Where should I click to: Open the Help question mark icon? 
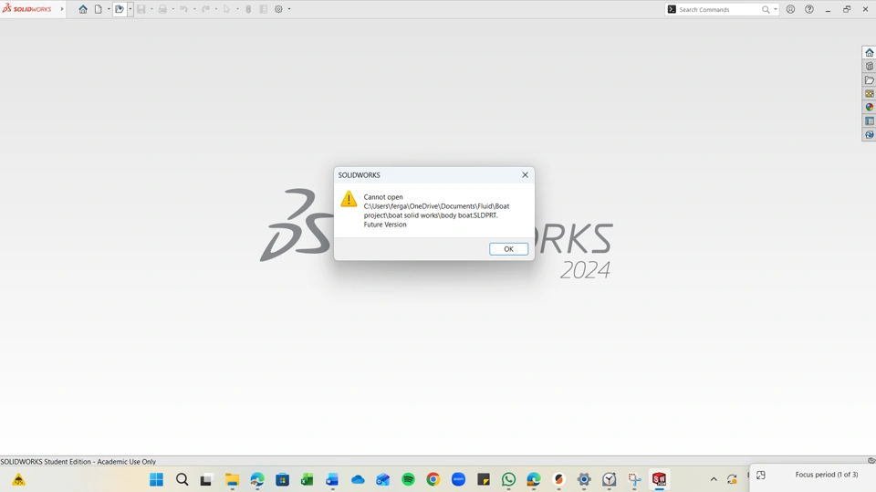pyautogui.click(x=809, y=9)
